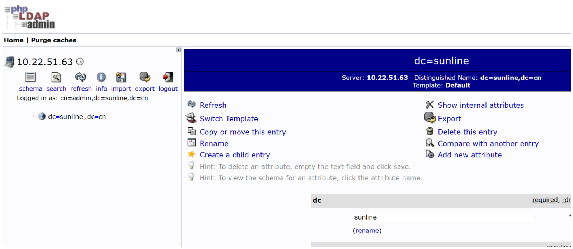Open schema text link
The width and height of the screenshot is (573, 249).
[x=30, y=89]
